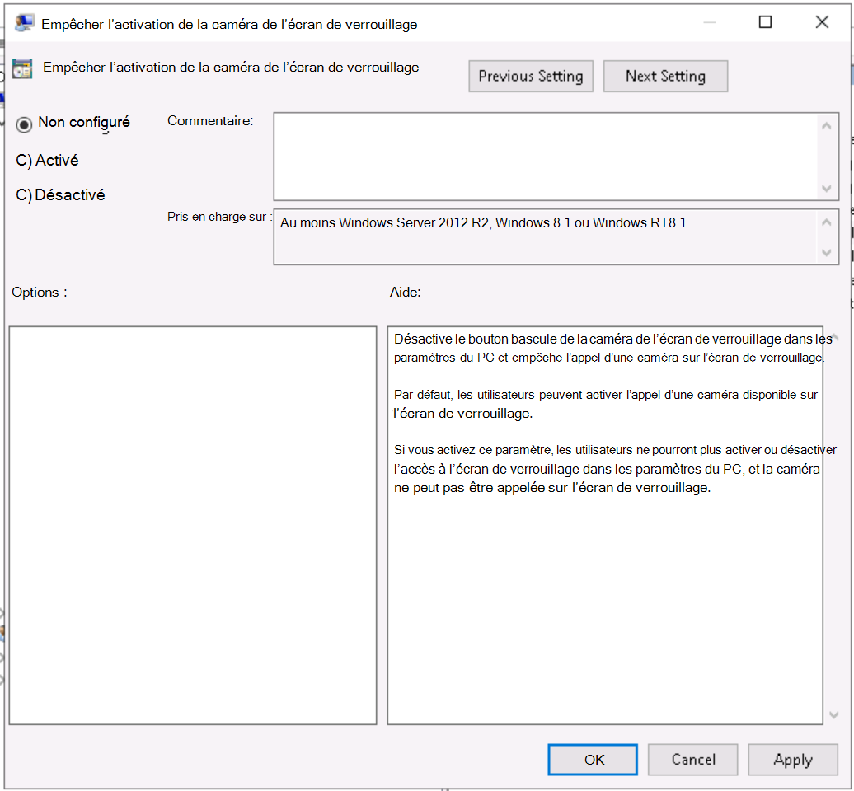This screenshot has height=791, width=854.
Task: Click the dialog title bar policy icon
Action: tap(25, 22)
